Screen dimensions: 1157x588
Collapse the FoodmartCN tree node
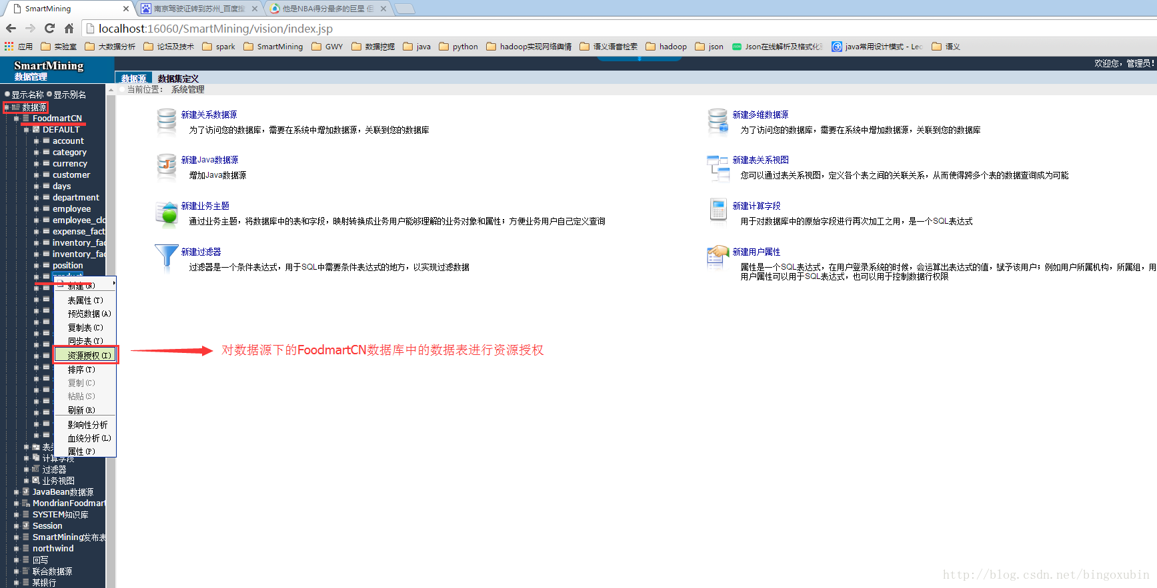click(x=17, y=118)
